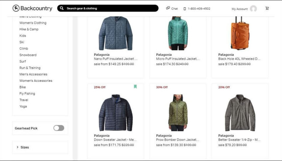
Task: Click the Down Sweater Jacket title
Action: tap(115, 140)
